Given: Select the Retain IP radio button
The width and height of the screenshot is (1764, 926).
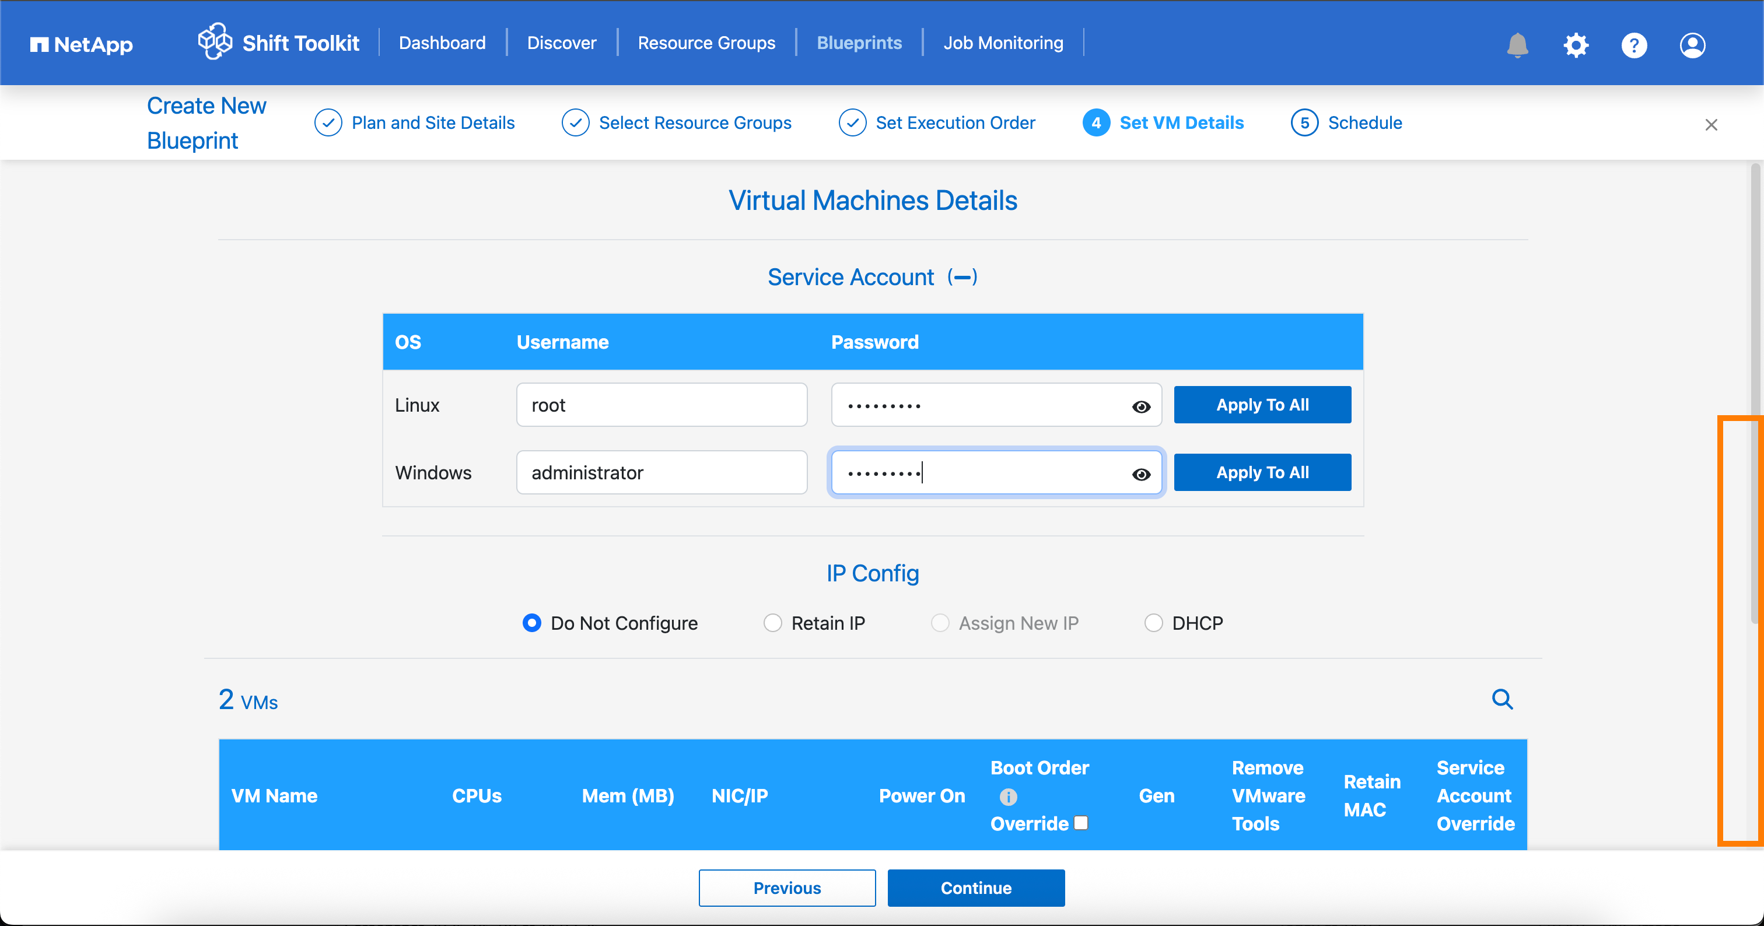Looking at the screenshot, I should (x=772, y=623).
